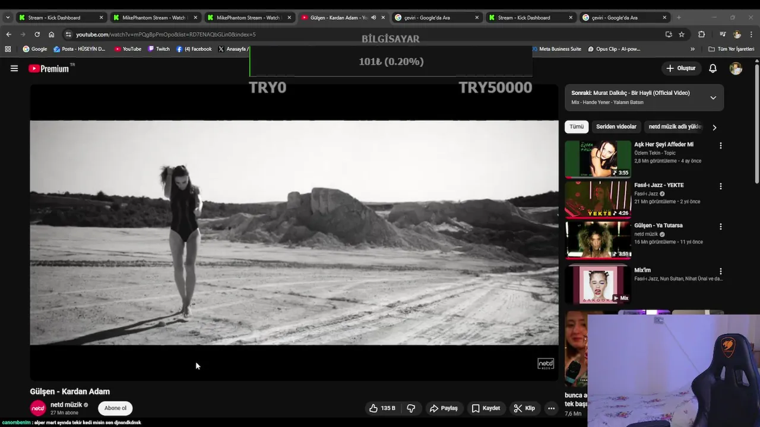Open Fasıl-ı Jazz - YEKTE thumbnail
The width and height of the screenshot is (760, 427).
(598, 200)
